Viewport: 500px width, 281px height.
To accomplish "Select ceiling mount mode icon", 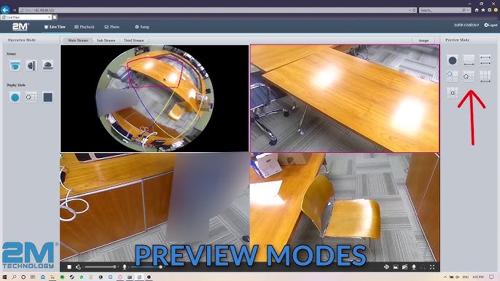I will (15, 66).
